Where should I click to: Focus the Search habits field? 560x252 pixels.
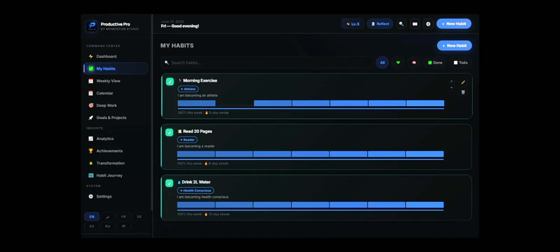click(x=267, y=63)
